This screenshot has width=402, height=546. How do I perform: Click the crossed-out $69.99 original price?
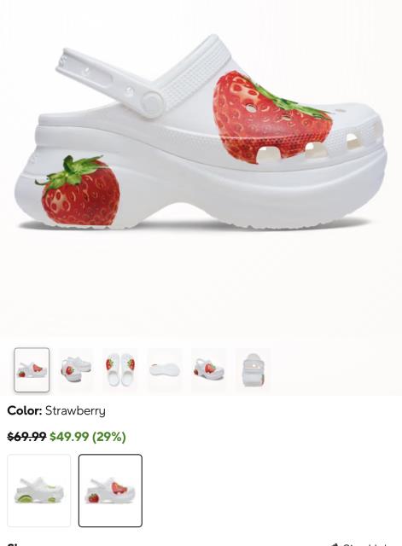[26, 436]
